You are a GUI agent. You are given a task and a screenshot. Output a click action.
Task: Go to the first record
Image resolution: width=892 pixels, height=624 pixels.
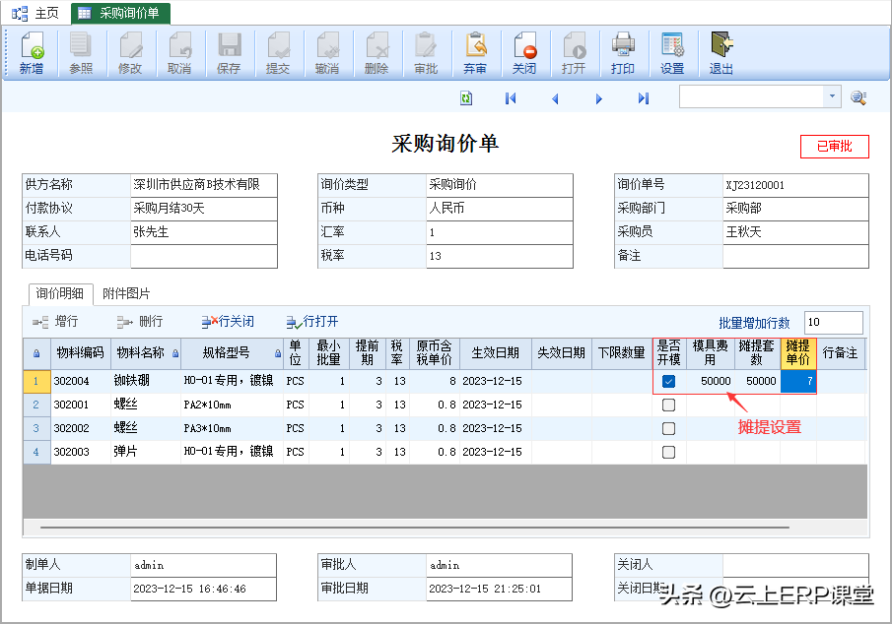[x=511, y=98]
